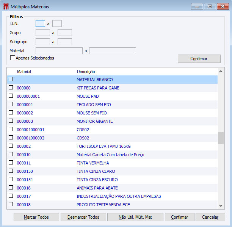The image size is (232, 227).
Task: Check the TINTA CINZA ESCURO box
Action: pyautogui.click(x=11, y=179)
